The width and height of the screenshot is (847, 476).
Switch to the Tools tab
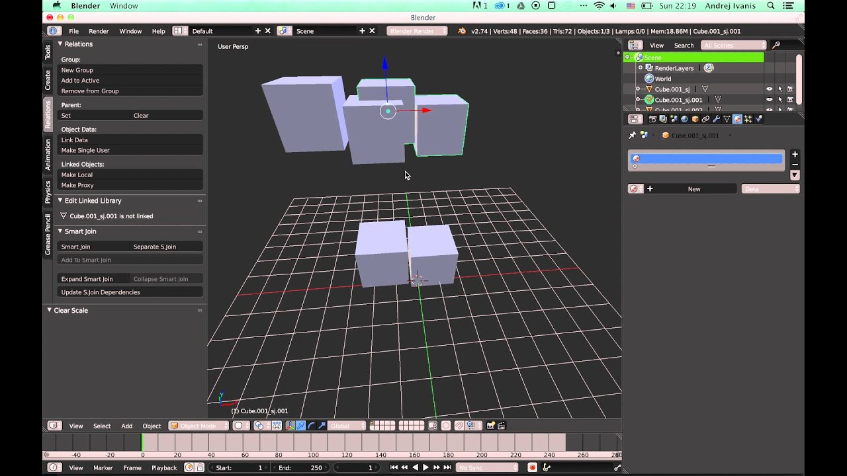48,52
